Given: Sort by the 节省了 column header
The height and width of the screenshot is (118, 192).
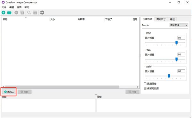Looking at the screenshot, I should (118, 19).
